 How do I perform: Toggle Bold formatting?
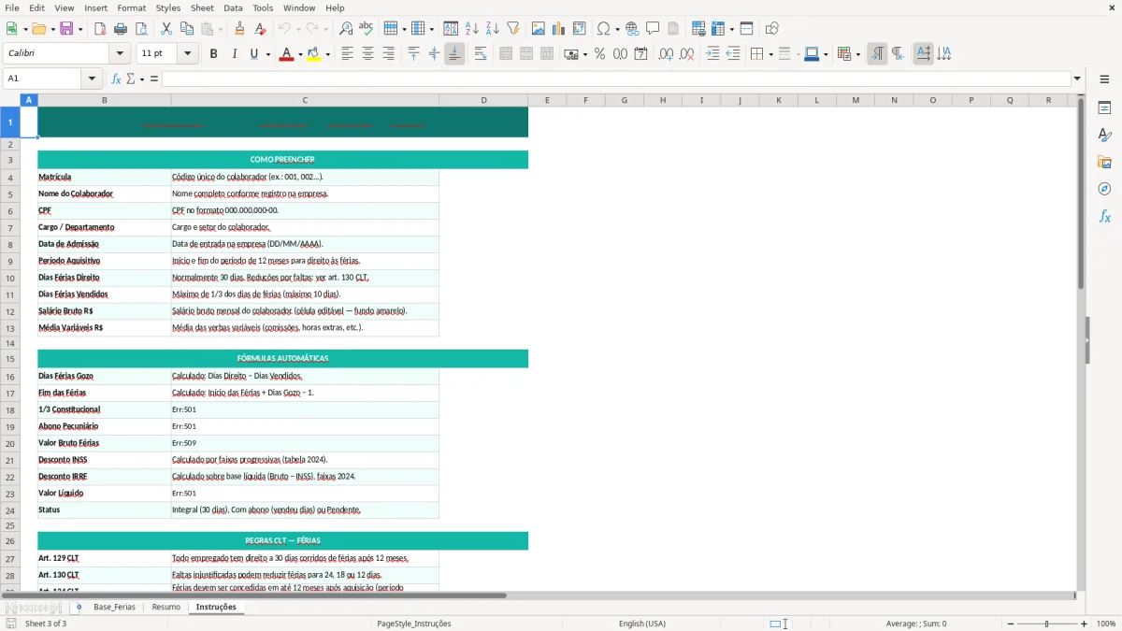coord(213,54)
